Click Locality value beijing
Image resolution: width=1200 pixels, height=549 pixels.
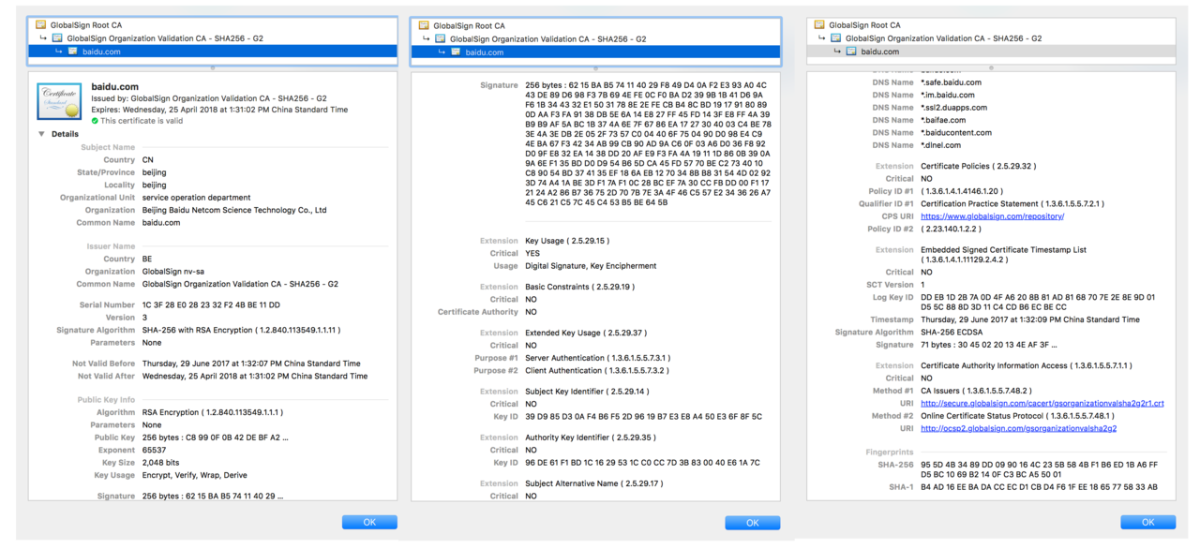pos(155,185)
